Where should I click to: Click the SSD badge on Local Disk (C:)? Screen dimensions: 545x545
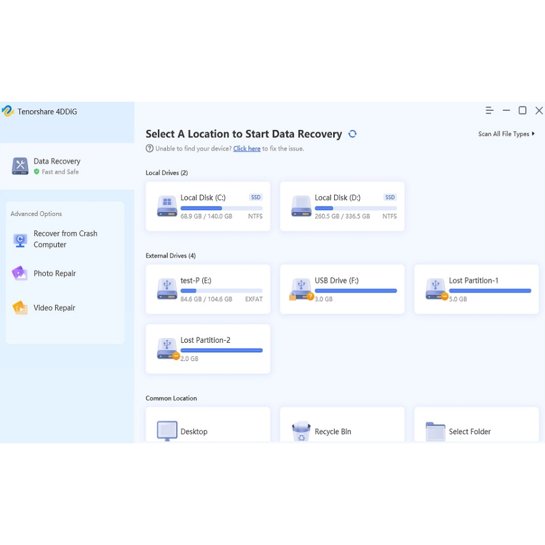click(x=256, y=197)
